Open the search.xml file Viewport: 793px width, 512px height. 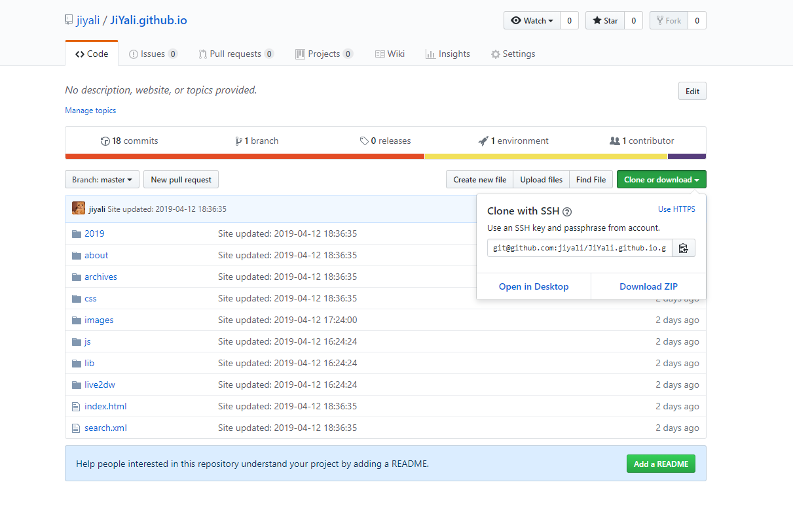(105, 428)
